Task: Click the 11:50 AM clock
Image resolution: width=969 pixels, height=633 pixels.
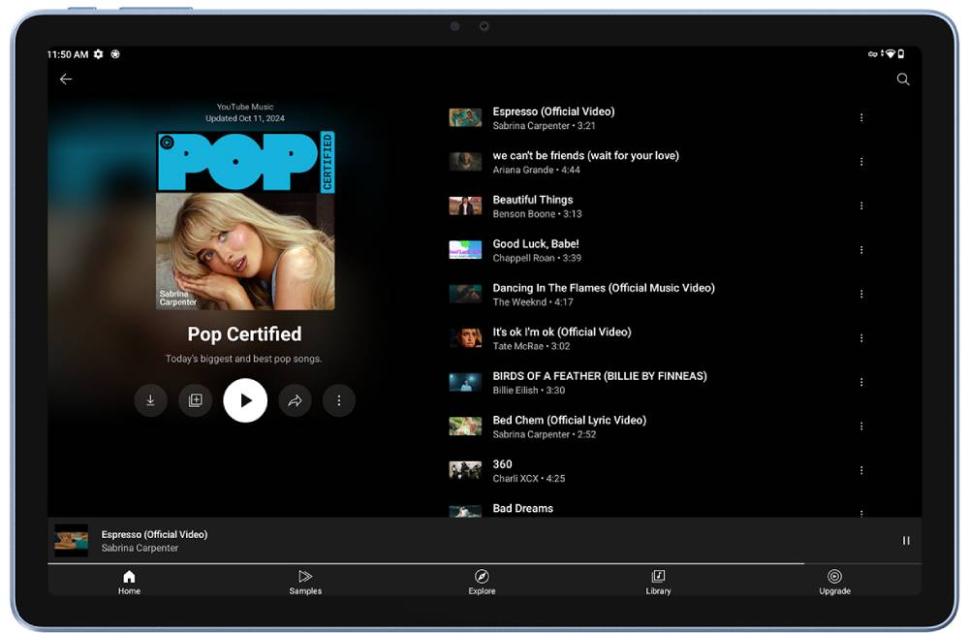Action: pos(68,54)
